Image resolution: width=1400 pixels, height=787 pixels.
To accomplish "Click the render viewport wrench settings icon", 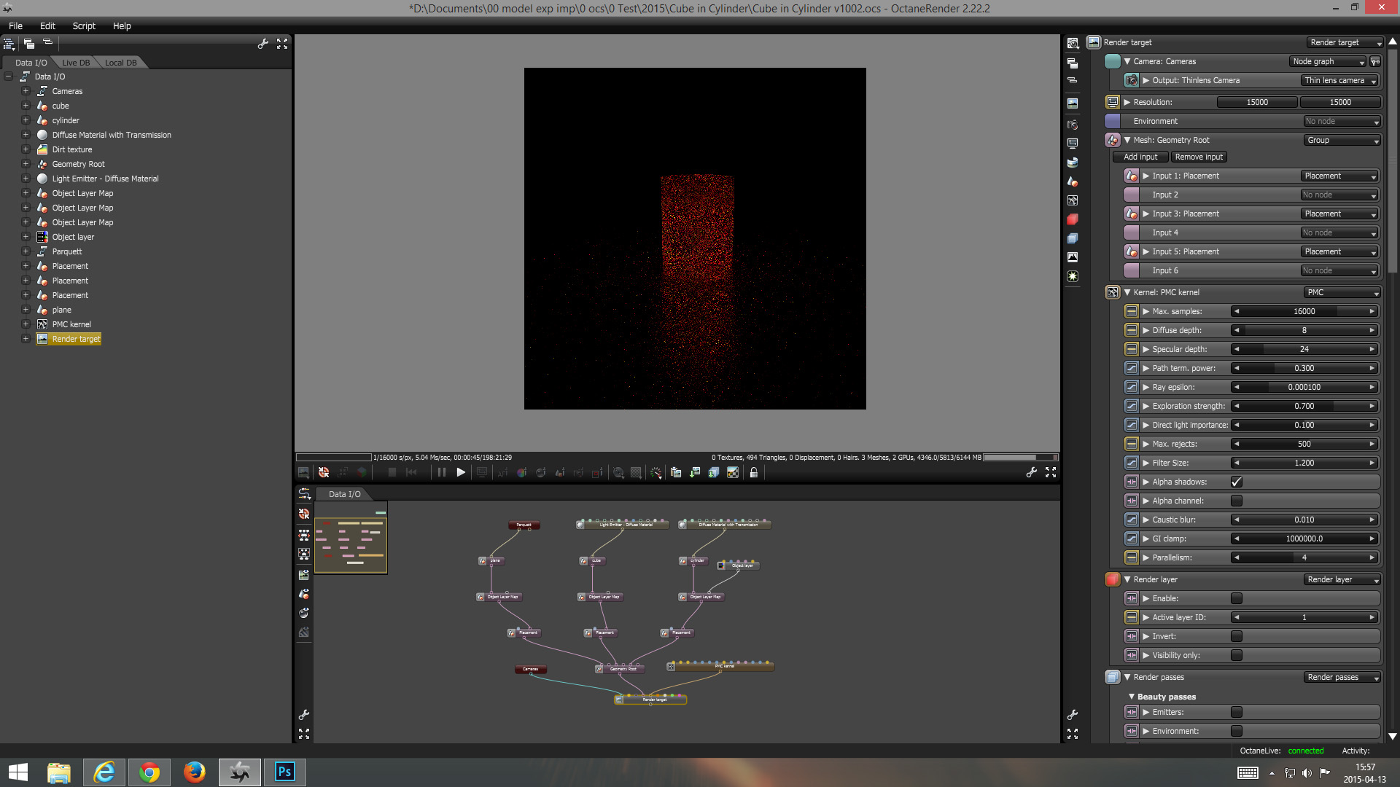I will click(1031, 473).
